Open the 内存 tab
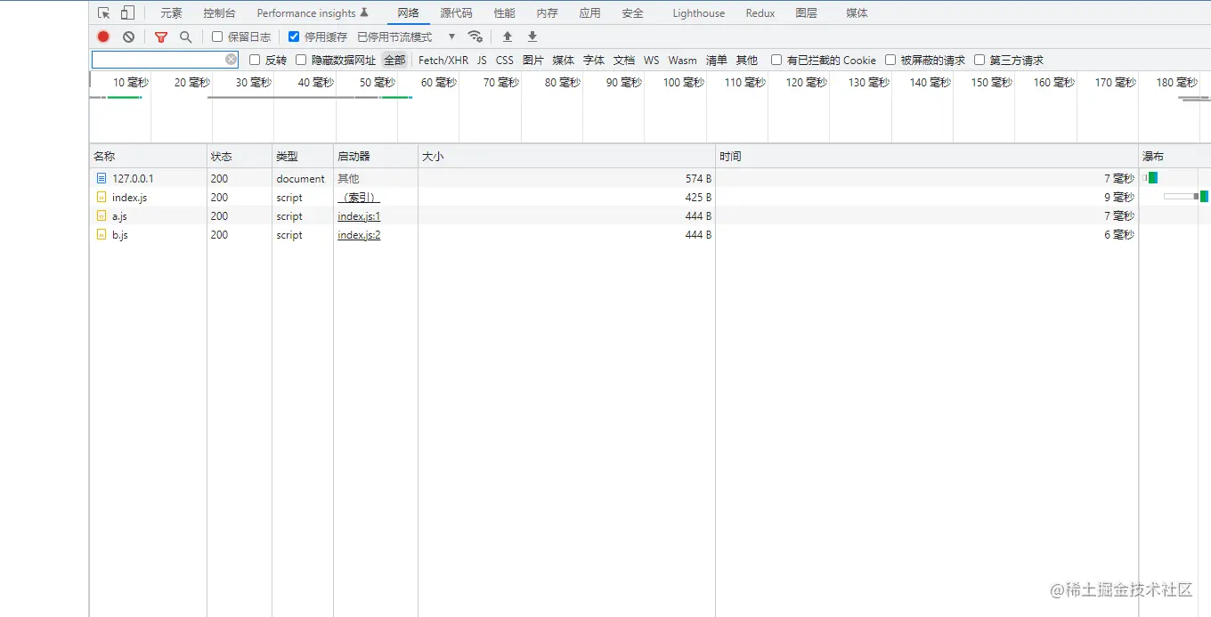The width and height of the screenshot is (1211, 617). point(547,13)
